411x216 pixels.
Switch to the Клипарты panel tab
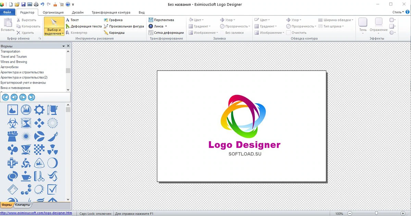coord(22,205)
